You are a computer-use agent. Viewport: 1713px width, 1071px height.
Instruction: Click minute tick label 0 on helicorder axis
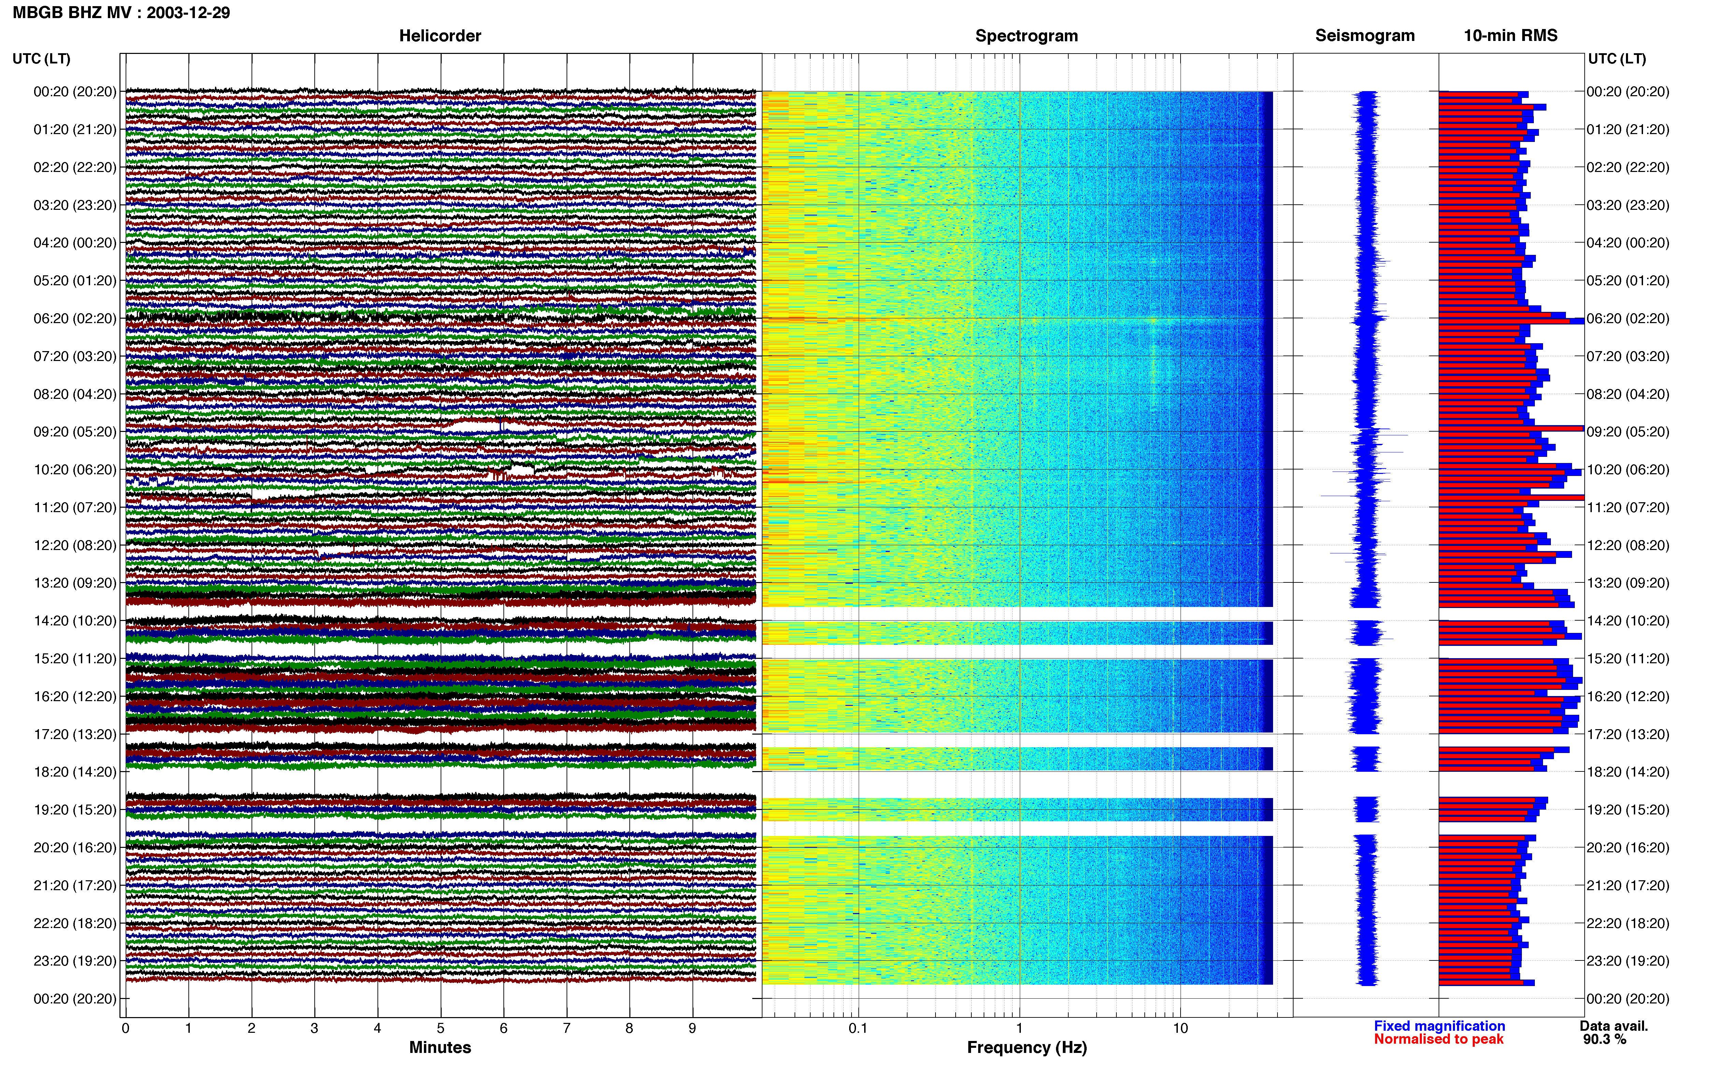click(x=125, y=1028)
